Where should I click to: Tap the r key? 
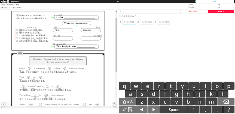(159, 86)
